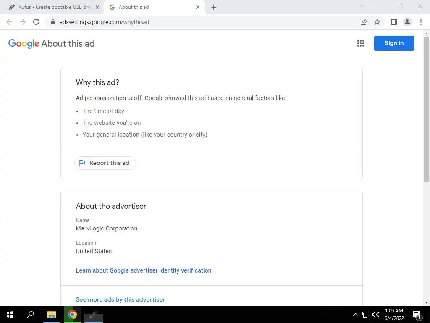Click 'The time of day' bullet
This screenshot has height=323, width=430.
(103, 111)
